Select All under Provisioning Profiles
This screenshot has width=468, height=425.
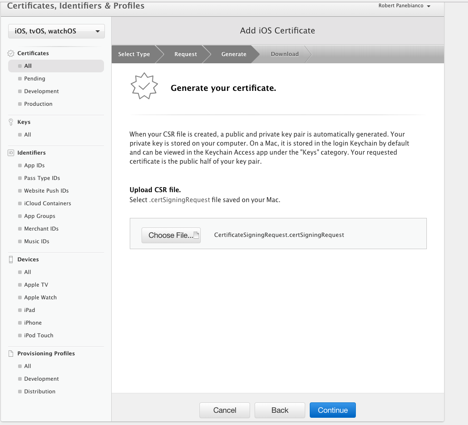click(28, 366)
